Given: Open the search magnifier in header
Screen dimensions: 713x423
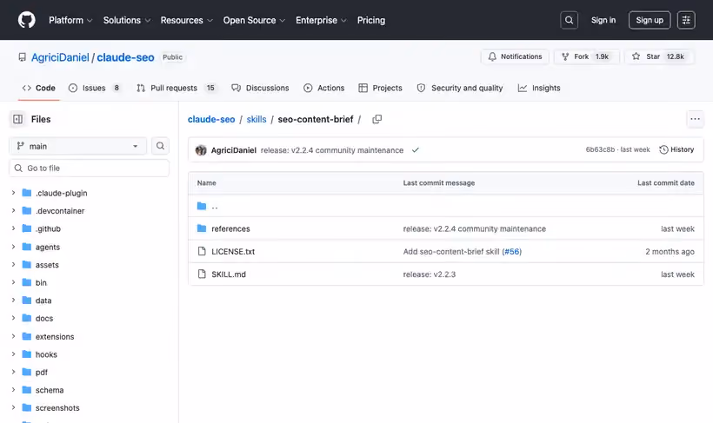Looking at the screenshot, I should coord(569,20).
